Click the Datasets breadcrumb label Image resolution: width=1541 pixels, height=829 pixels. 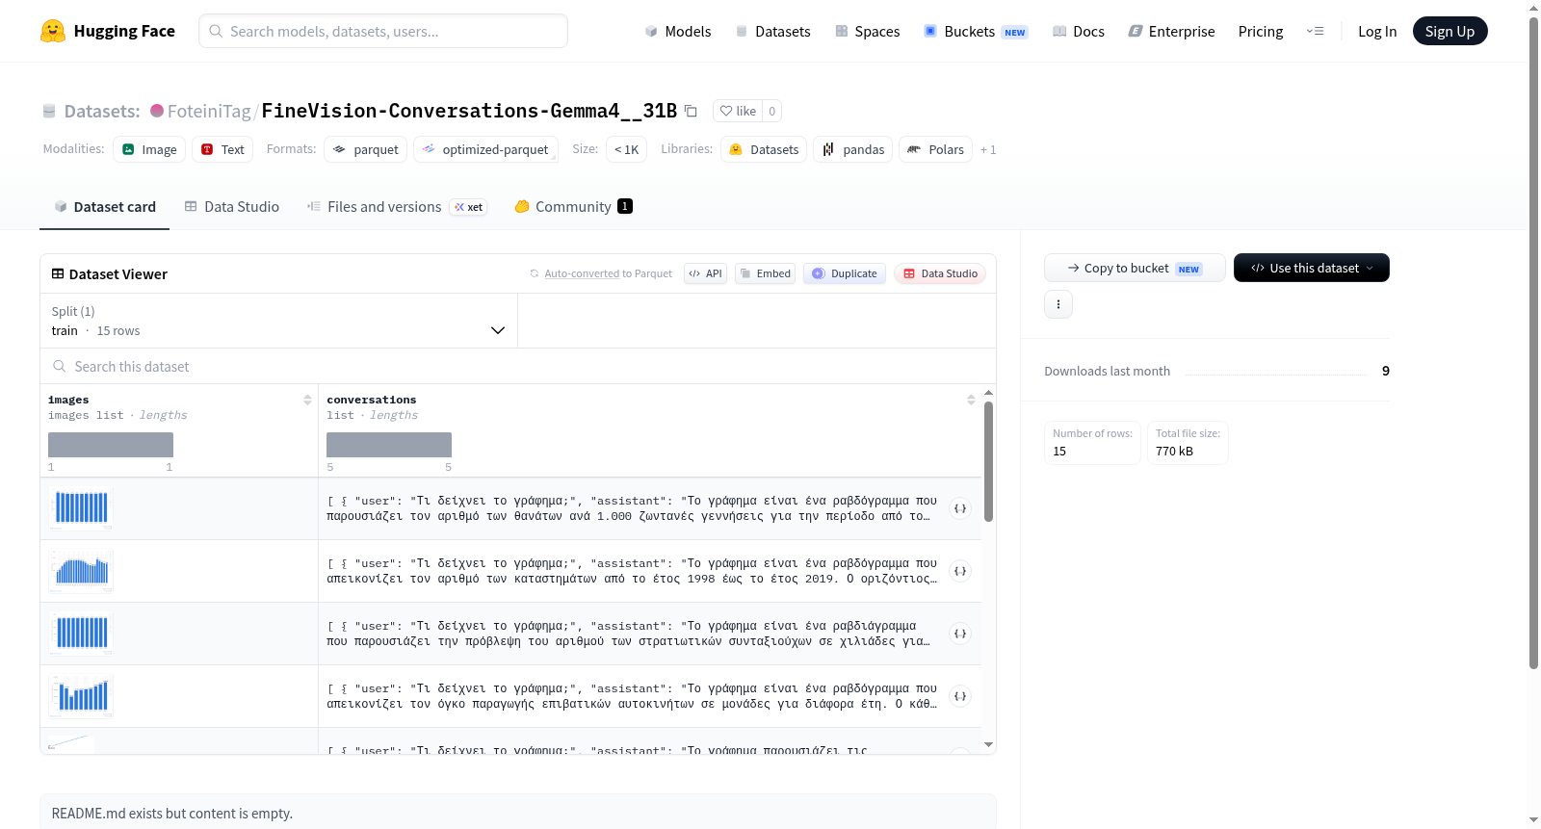102,111
